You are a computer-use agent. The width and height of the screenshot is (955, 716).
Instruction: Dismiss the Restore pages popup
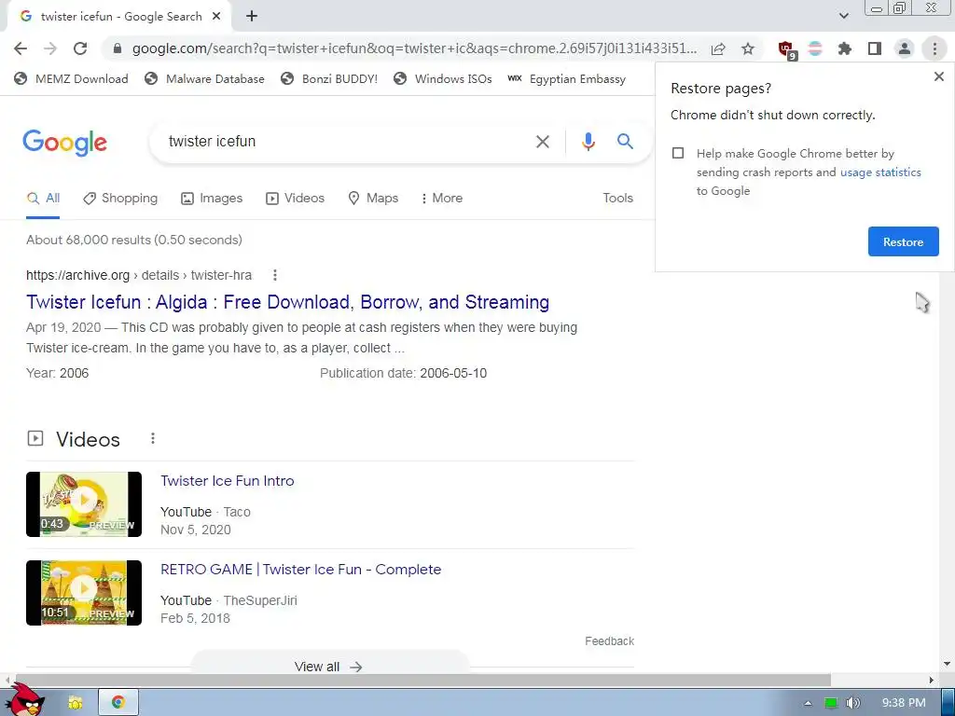click(x=938, y=76)
